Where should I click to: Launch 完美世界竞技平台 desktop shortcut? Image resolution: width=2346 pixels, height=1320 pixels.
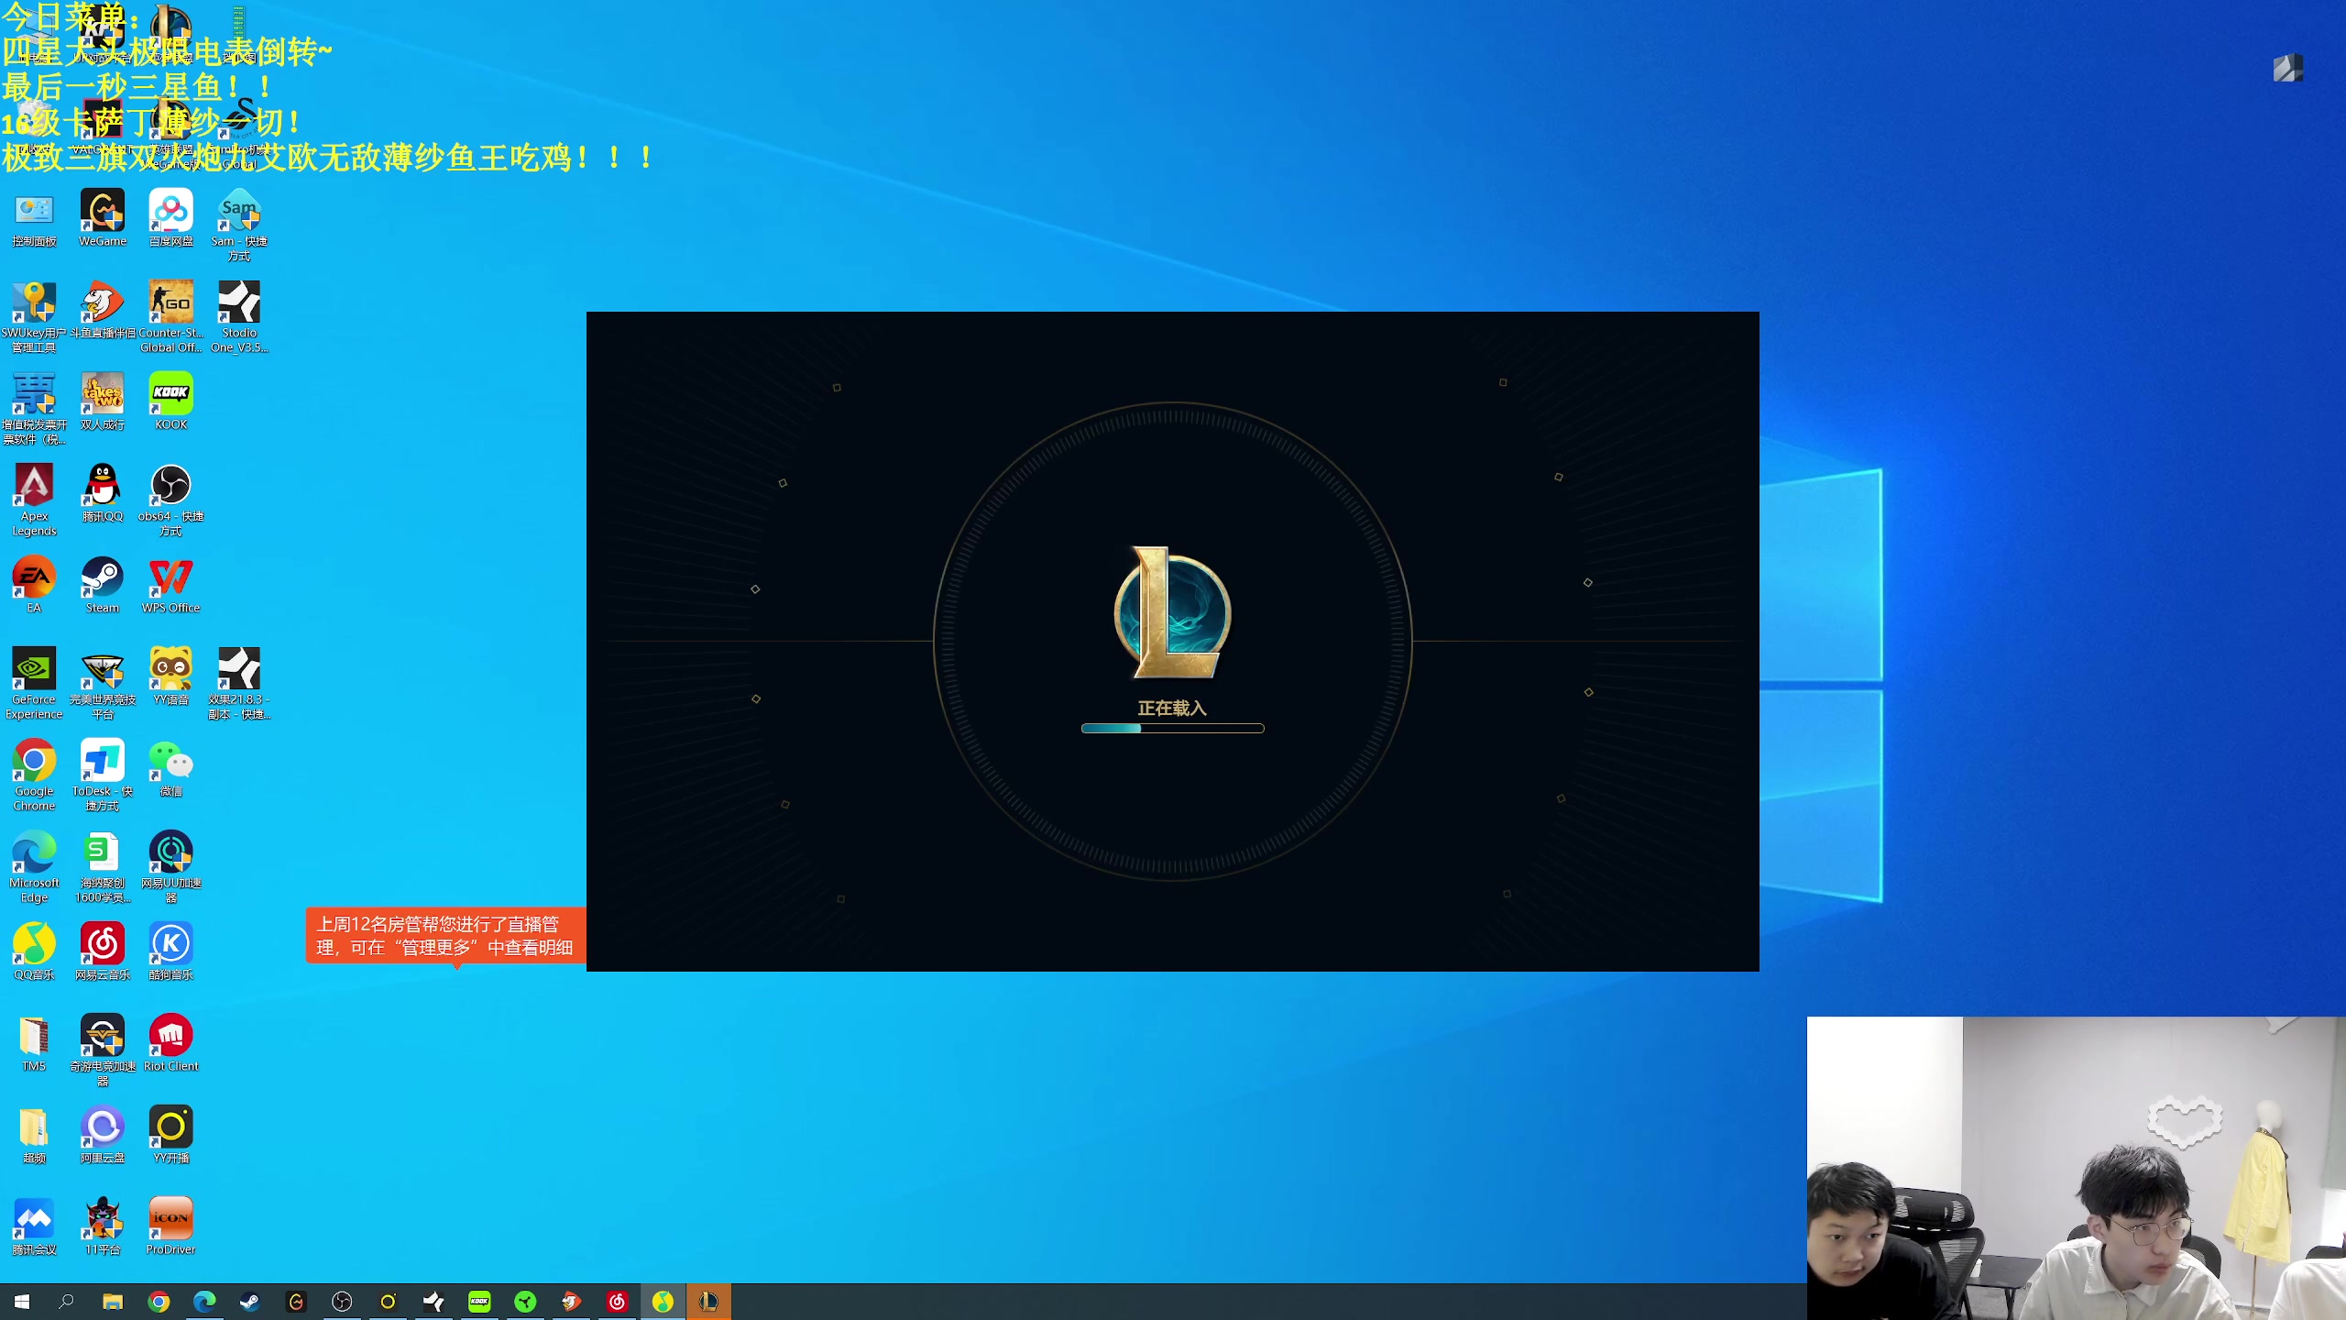103,684
